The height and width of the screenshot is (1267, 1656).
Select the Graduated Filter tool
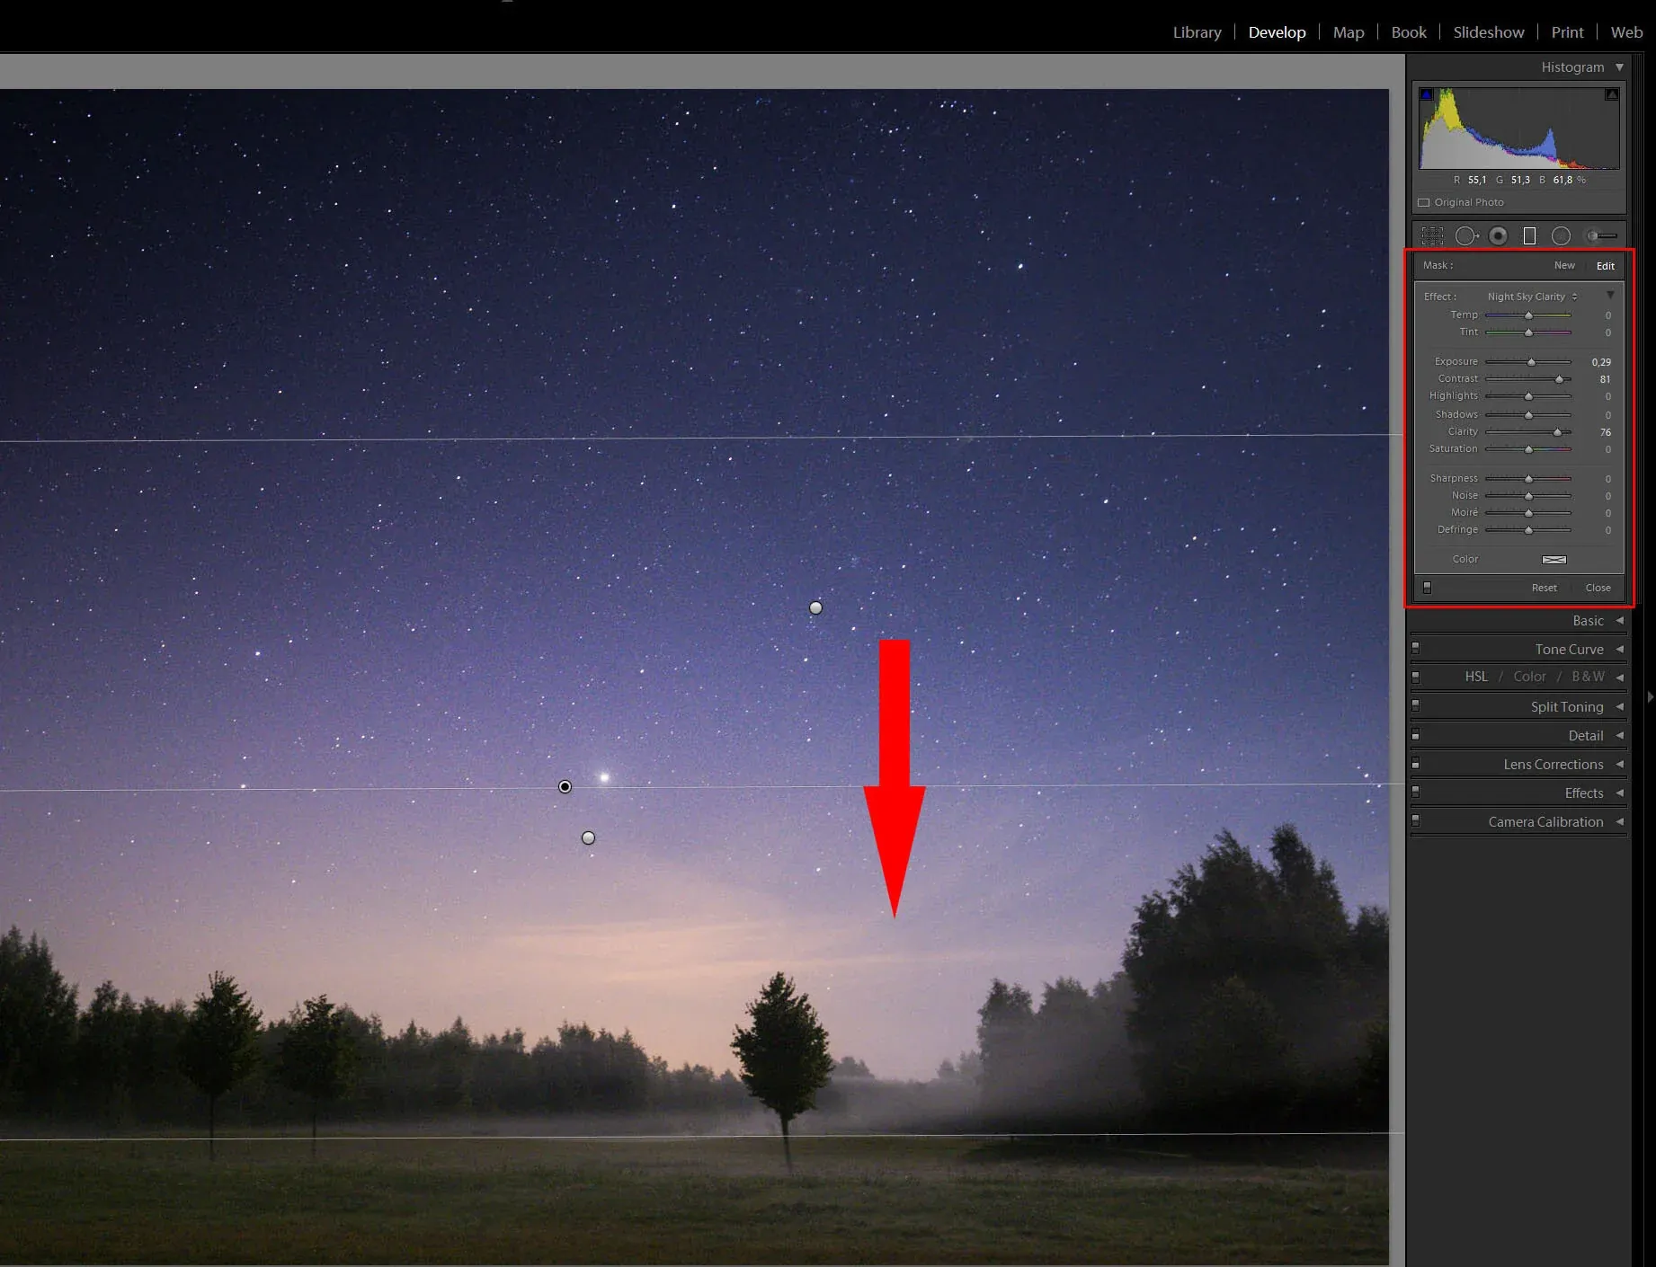coord(1530,235)
